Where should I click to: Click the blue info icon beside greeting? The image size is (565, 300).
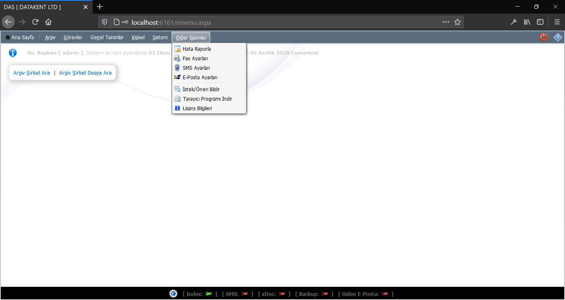click(13, 53)
